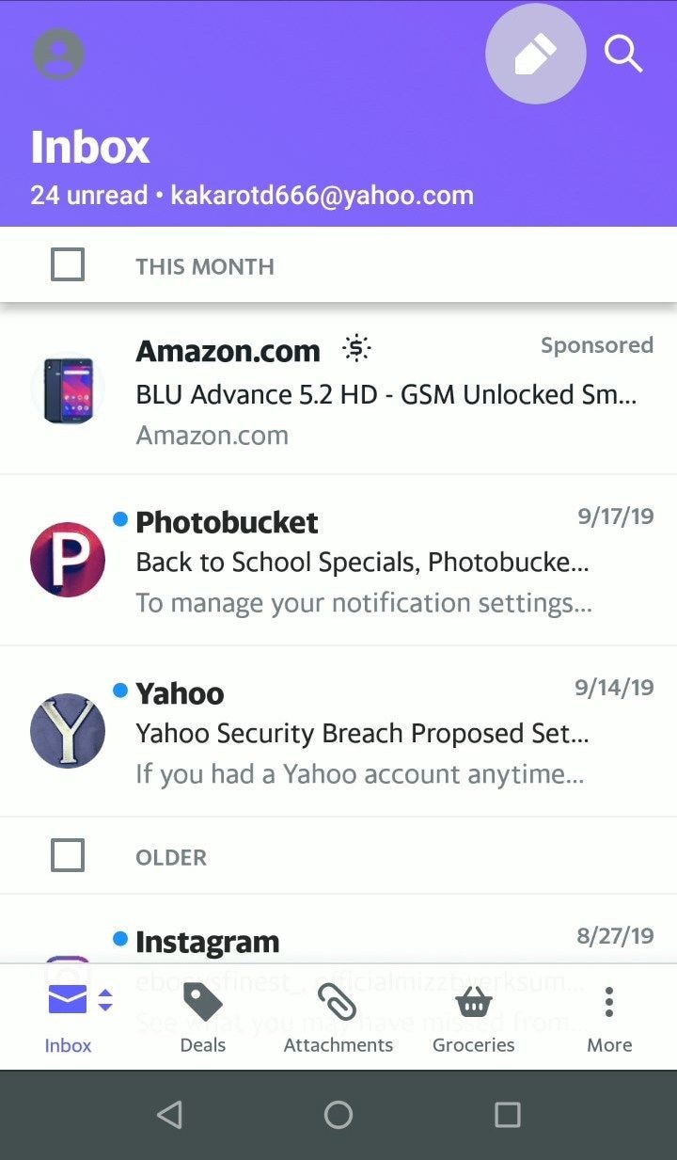Tap the Photobucket sender avatar
The width and height of the screenshot is (677, 1160).
(x=68, y=560)
